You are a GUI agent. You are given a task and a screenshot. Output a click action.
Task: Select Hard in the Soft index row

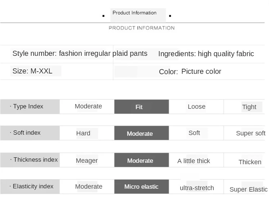(x=83, y=133)
